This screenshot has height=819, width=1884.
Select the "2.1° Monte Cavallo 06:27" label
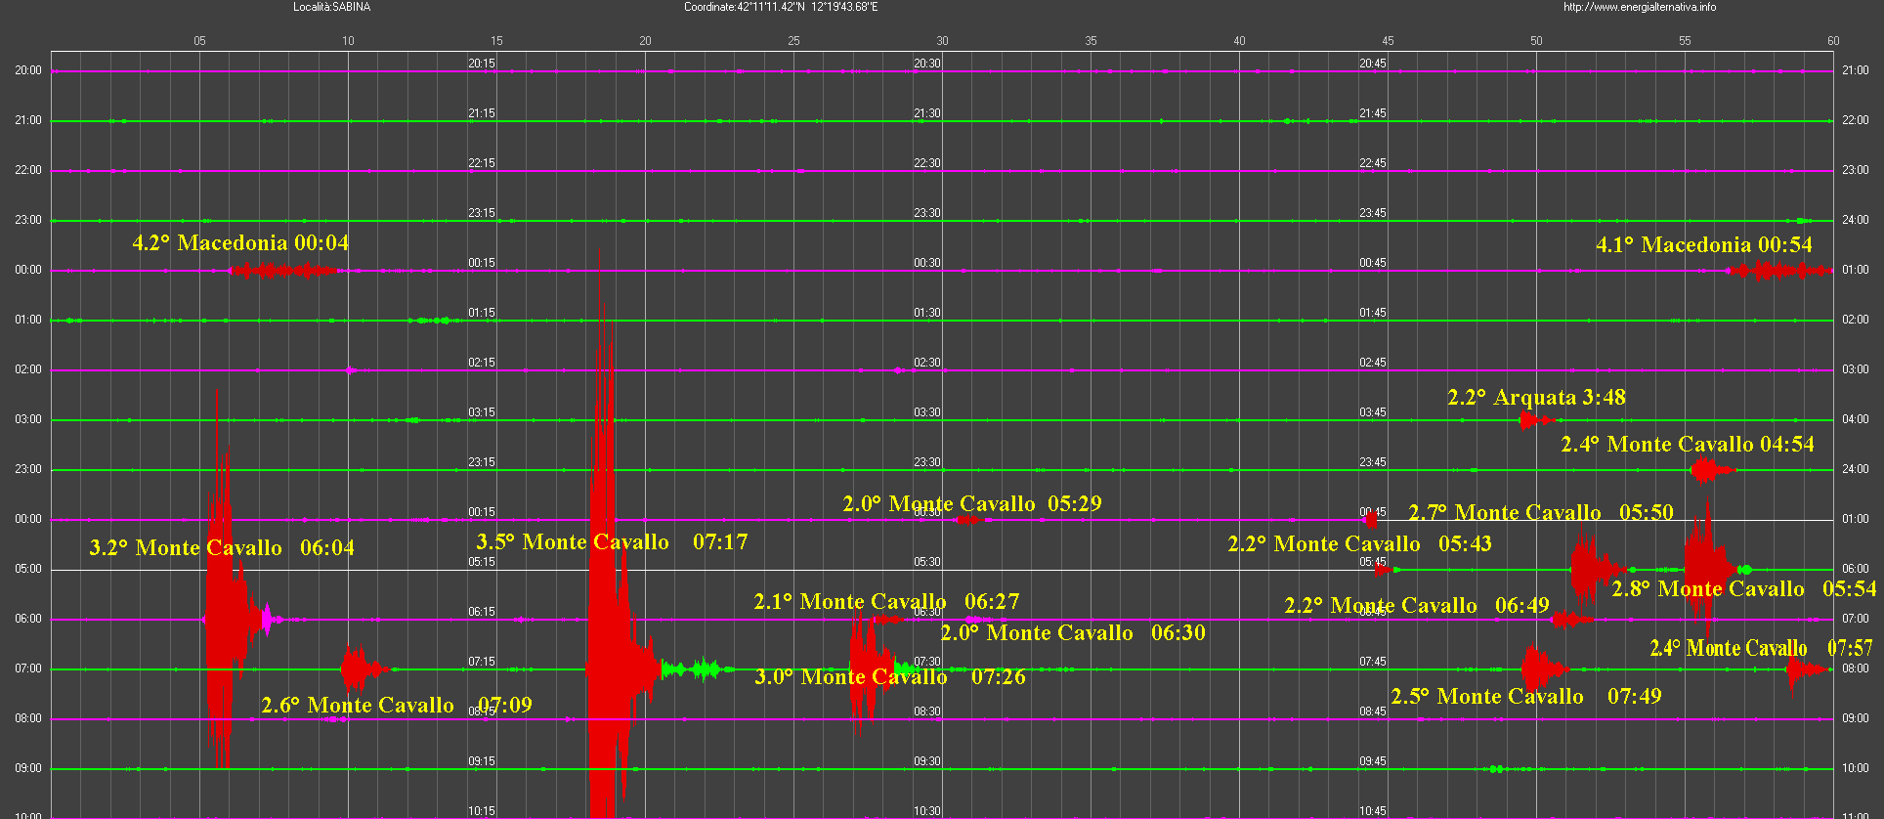886,601
